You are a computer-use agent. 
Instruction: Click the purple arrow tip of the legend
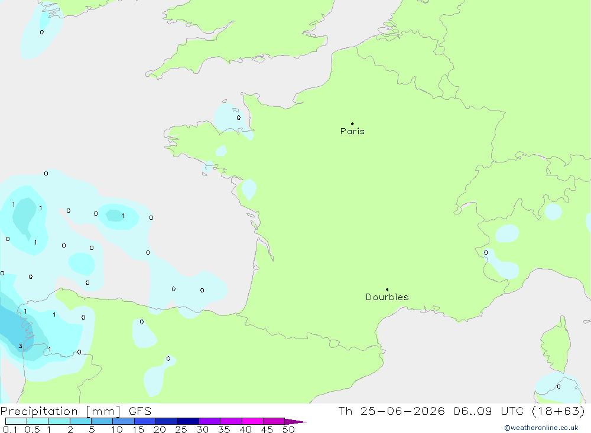295,422
